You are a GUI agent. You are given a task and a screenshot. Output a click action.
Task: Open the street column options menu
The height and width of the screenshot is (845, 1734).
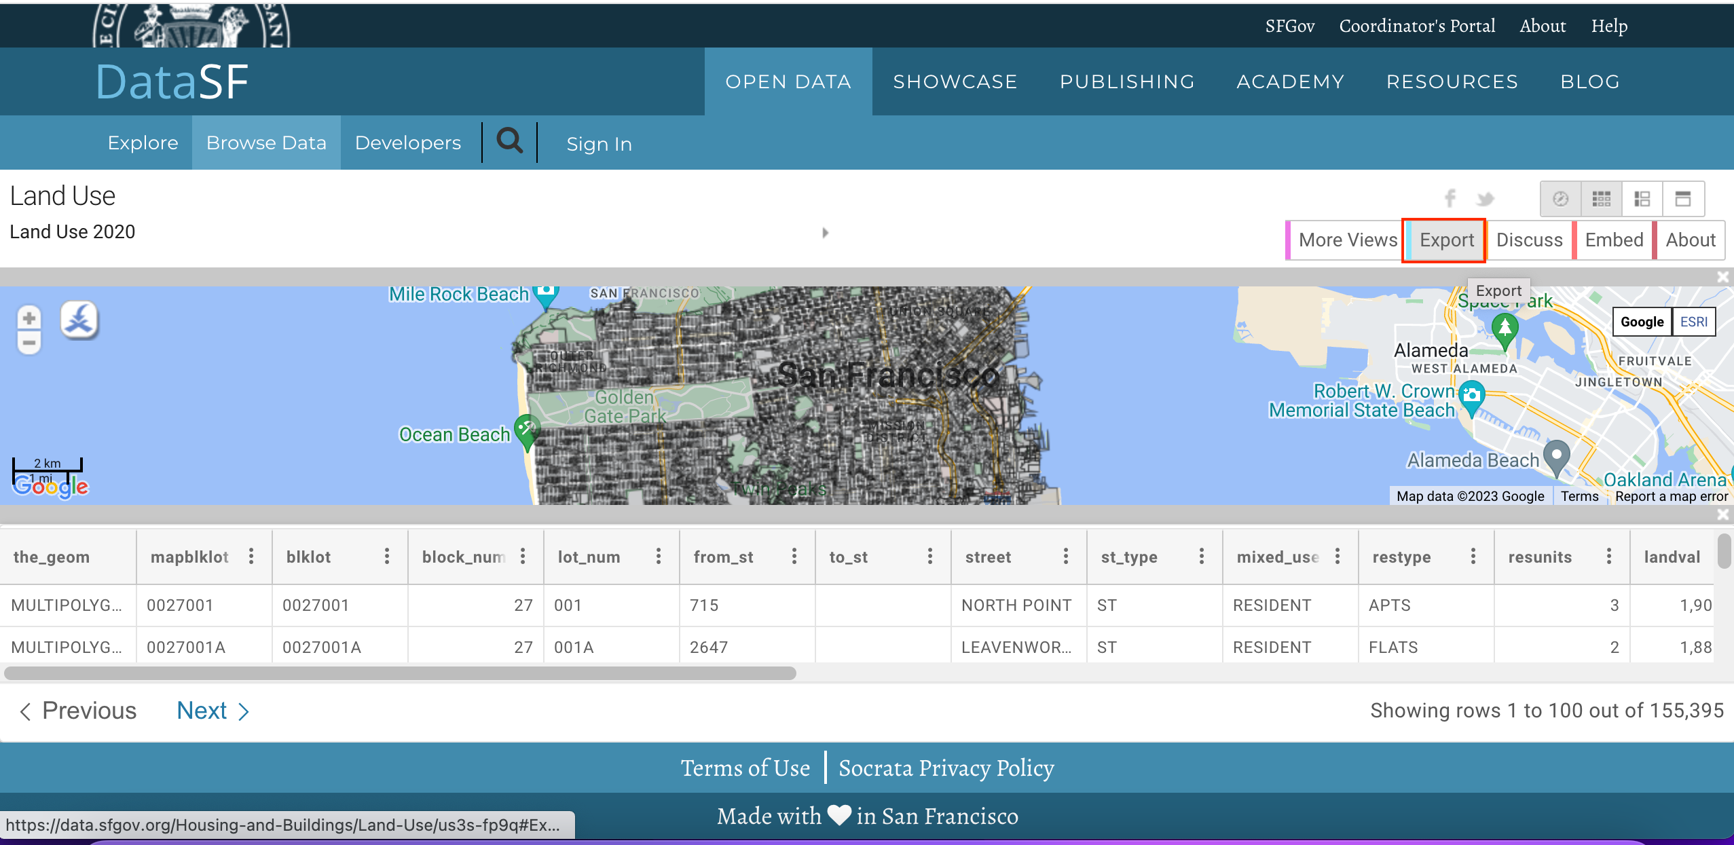click(1066, 557)
